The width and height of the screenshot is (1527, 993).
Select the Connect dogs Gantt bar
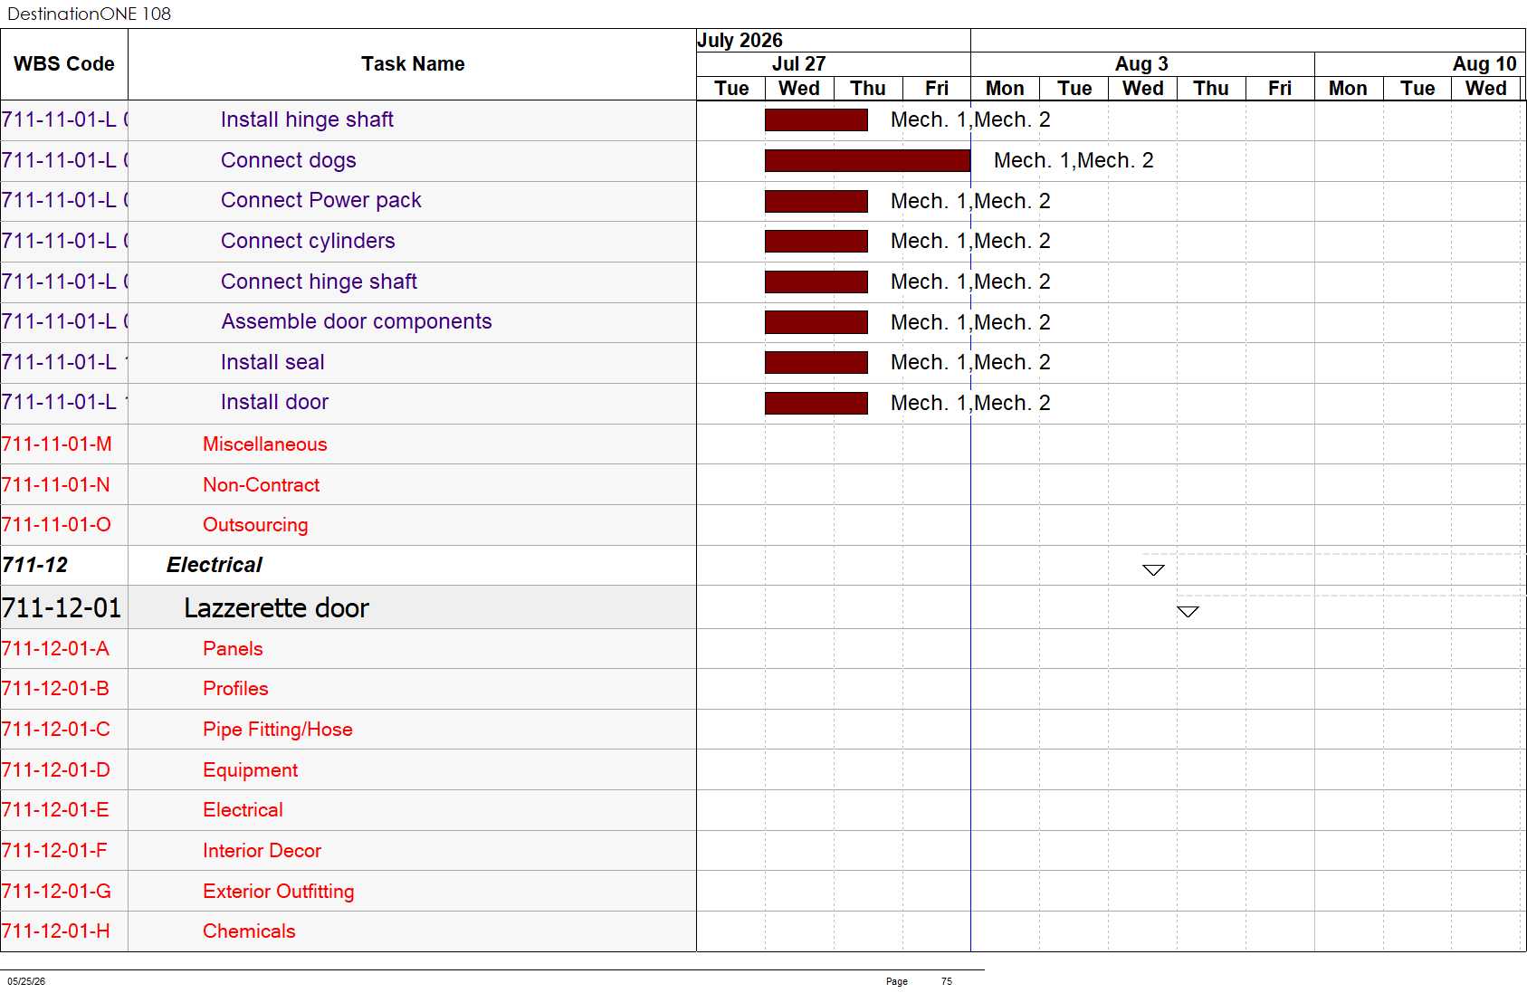pyautogui.click(x=867, y=160)
